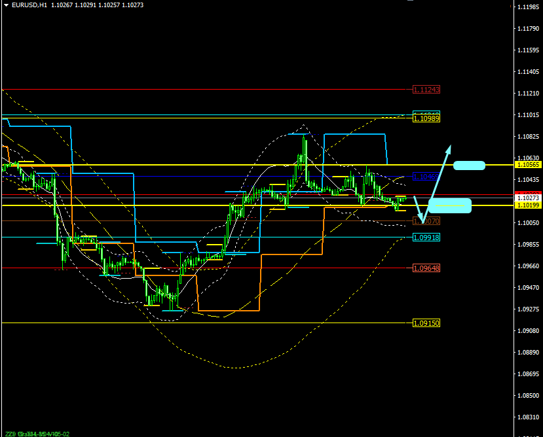The height and width of the screenshot is (437, 543).
Task: Click the 1.11985 value on price scale
Action: click(x=528, y=7)
